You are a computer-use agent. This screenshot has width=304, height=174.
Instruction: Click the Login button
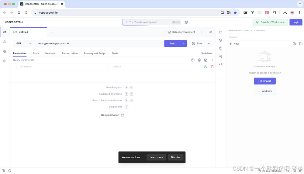coord(296,22)
